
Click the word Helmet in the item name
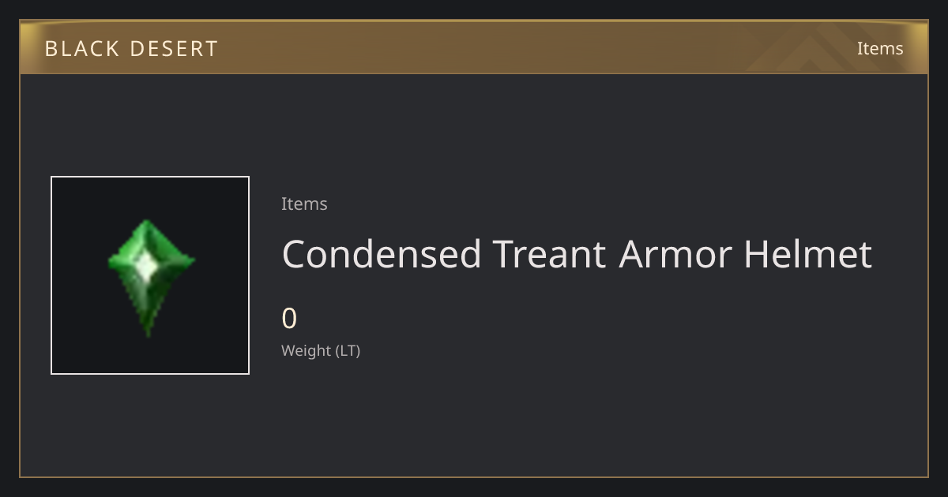808,254
